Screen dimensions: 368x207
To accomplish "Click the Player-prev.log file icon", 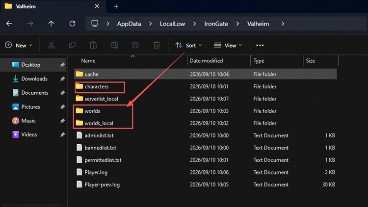I will pos(79,184).
